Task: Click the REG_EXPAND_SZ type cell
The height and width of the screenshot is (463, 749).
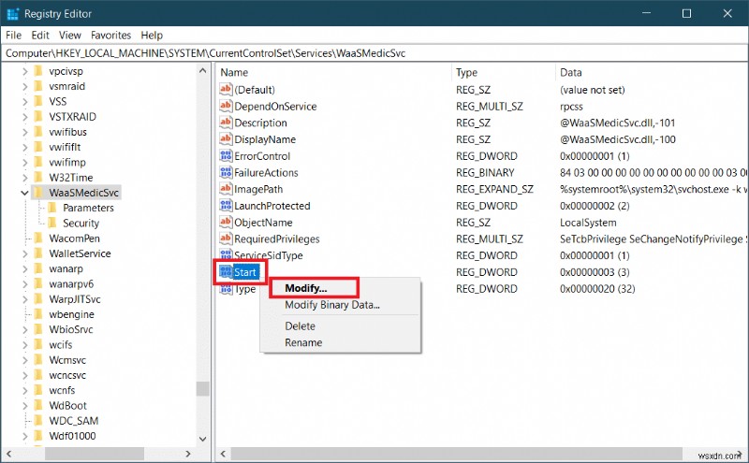Action: coord(494,190)
